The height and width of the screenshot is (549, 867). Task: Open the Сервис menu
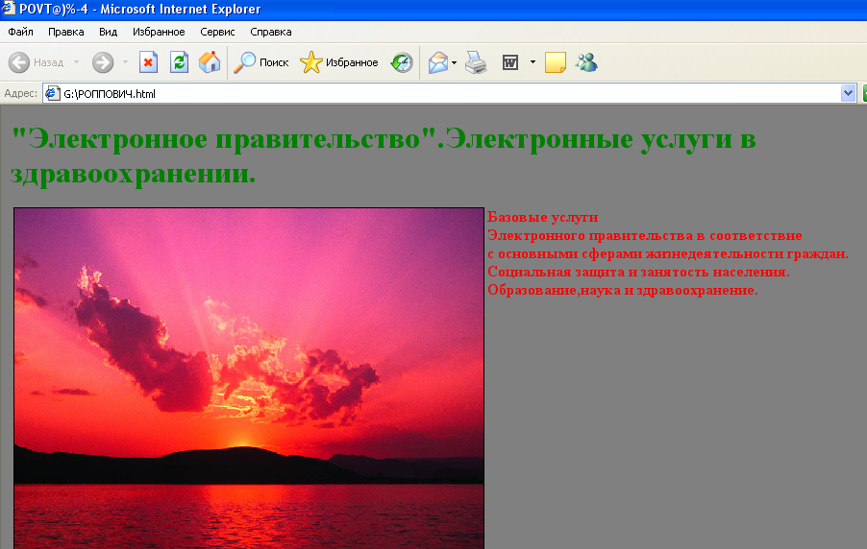(x=217, y=32)
